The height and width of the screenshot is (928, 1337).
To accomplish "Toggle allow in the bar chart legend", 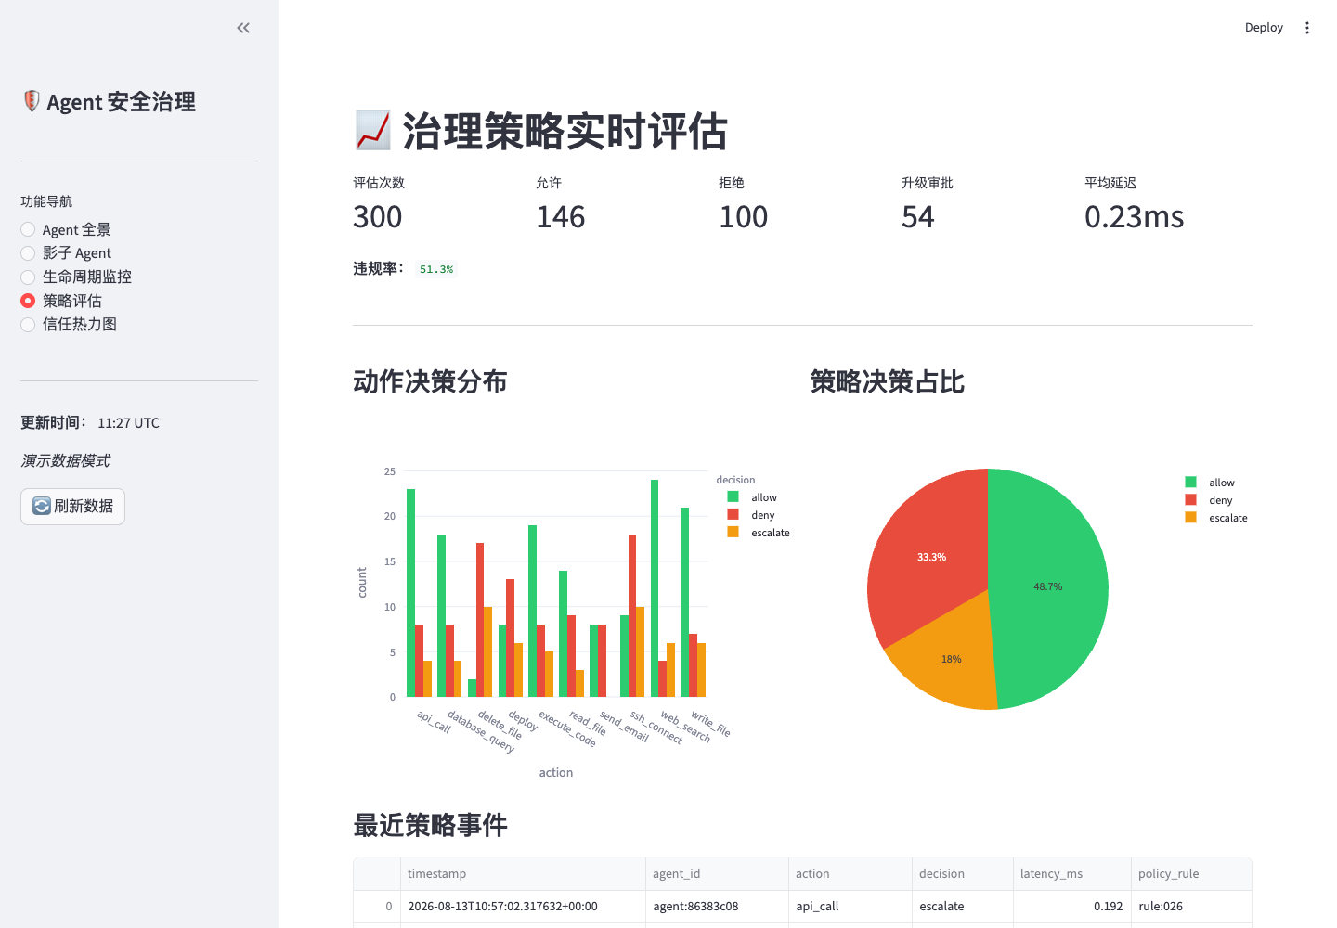I will 752,497.
